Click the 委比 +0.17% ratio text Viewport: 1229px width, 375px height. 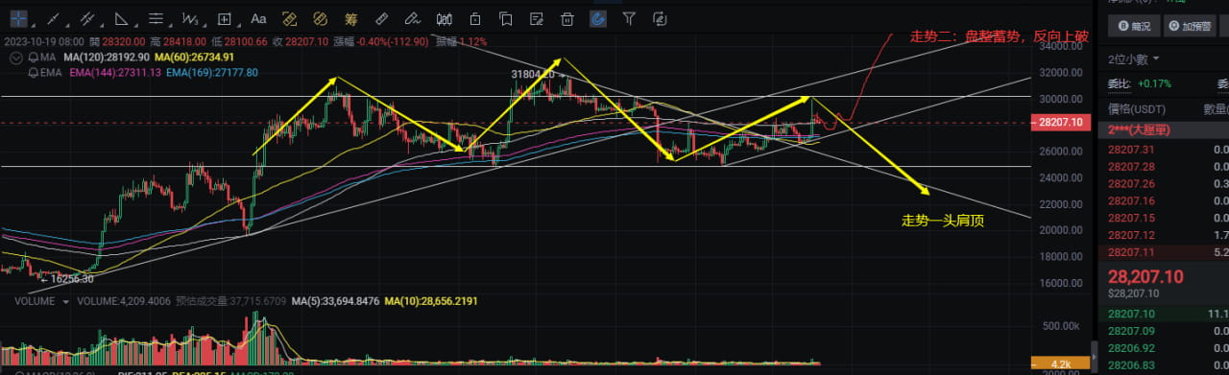1141,83
